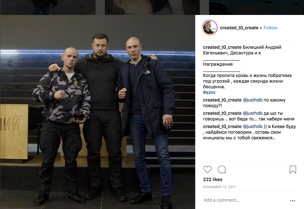View the list of 222 likes
Screen dimensions: 304x209
coord(213,180)
